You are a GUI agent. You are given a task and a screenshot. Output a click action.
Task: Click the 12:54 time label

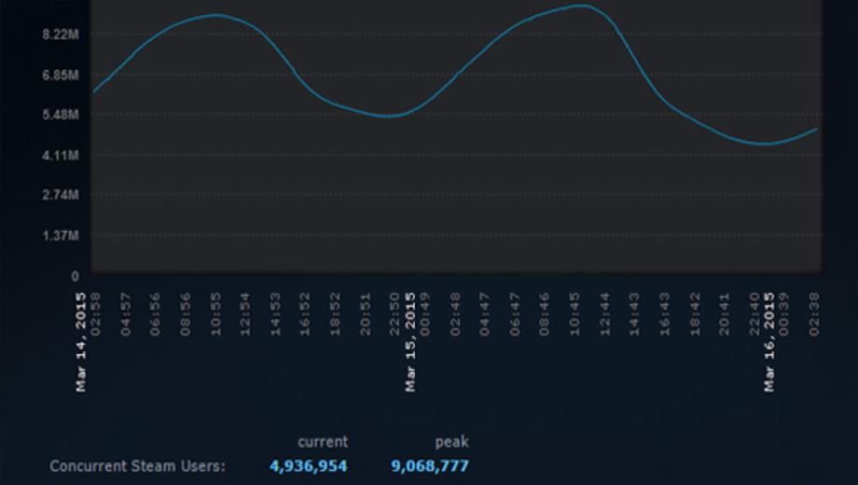[x=245, y=314]
